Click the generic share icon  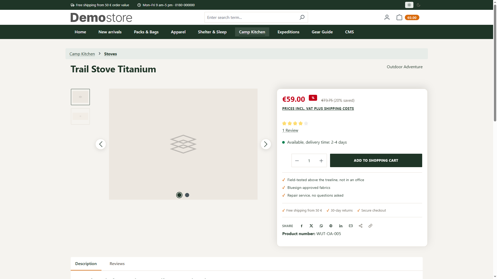361,226
